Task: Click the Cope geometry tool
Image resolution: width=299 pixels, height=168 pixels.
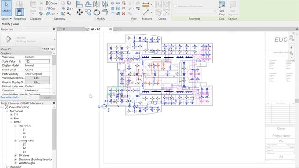Action: (x=51, y=3)
